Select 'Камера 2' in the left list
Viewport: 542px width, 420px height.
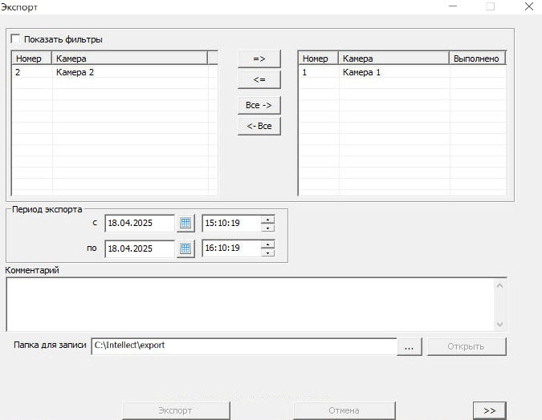tap(75, 72)
